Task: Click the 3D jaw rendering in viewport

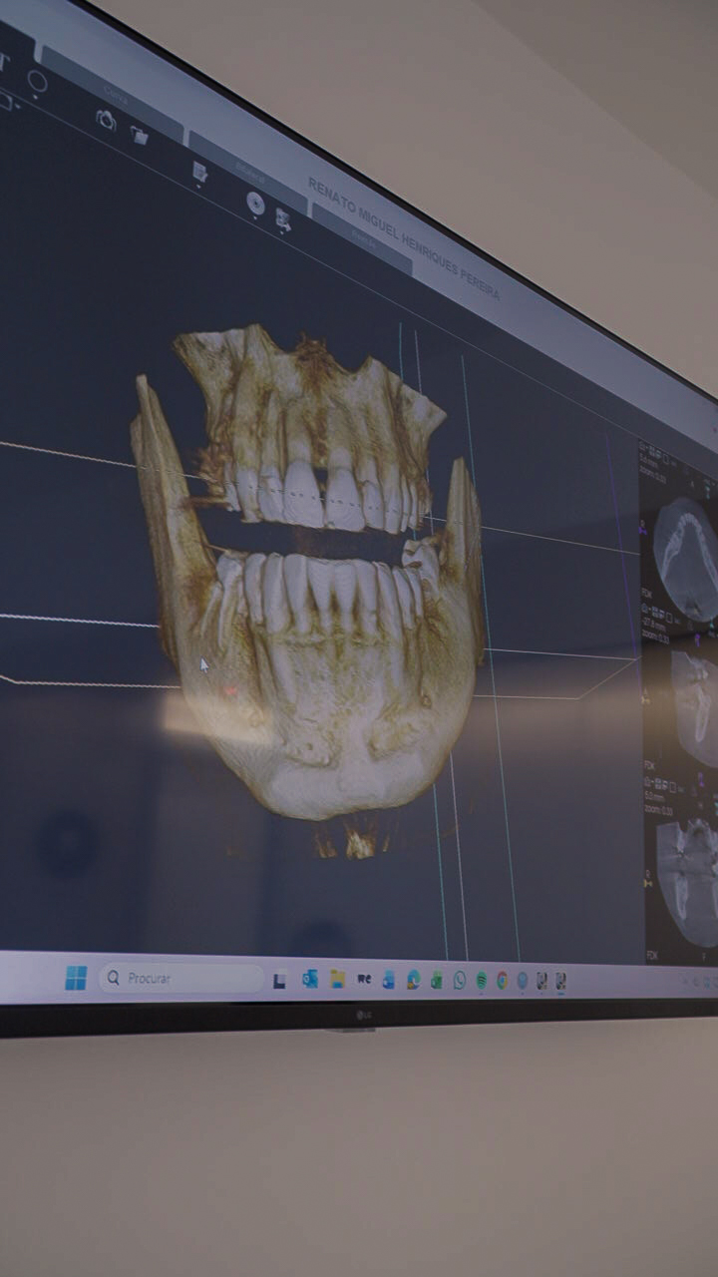Action: pyautogui.click(x=309, y=589)
